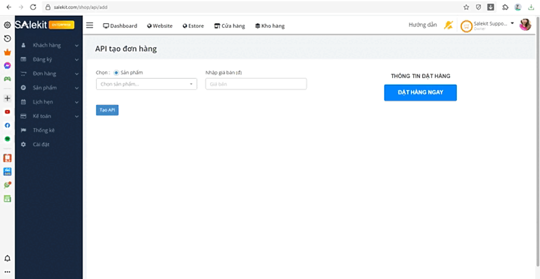Open the green gamepad sidebar icon
The width and height of the screenshot is (540, 279).
point(7,79)
